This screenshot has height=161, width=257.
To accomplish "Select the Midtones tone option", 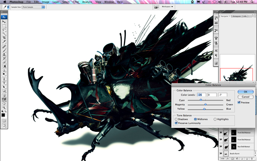I will pos(195,119).
